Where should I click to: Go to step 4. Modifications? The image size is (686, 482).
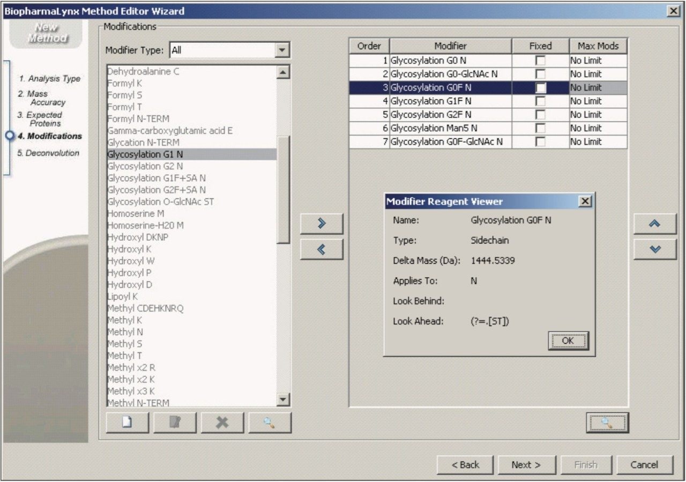pos(50,136)
